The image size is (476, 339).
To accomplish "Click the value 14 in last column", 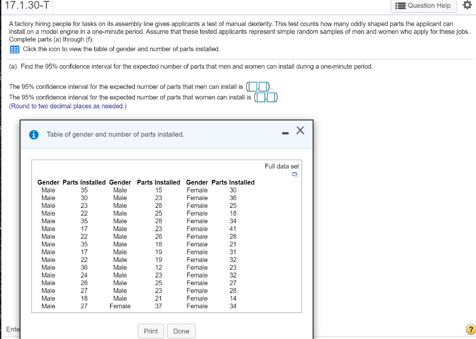I will pyautogui.click(x=233, y=298).
